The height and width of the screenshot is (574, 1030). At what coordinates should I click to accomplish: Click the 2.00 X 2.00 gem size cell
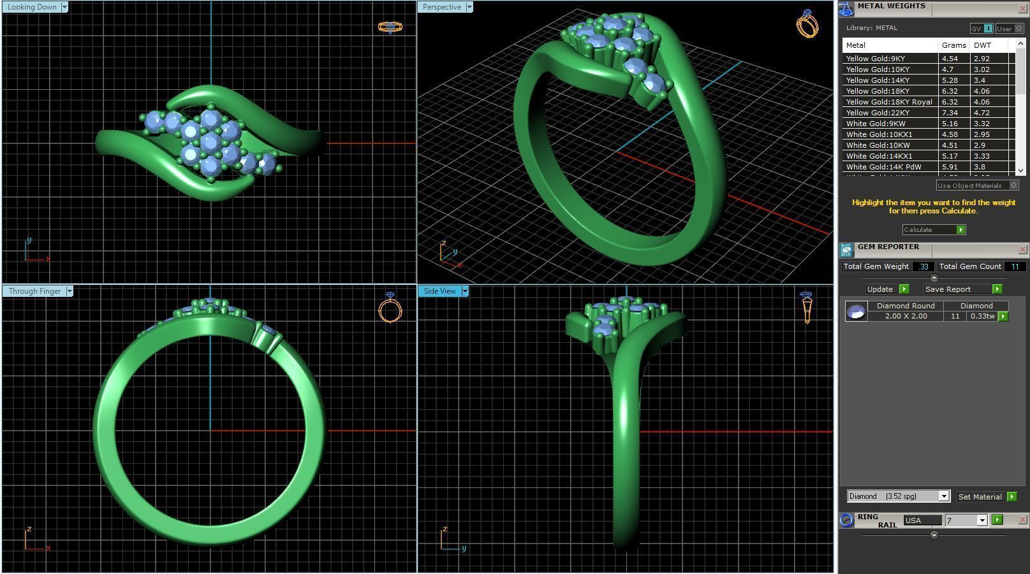coord(906,316)
